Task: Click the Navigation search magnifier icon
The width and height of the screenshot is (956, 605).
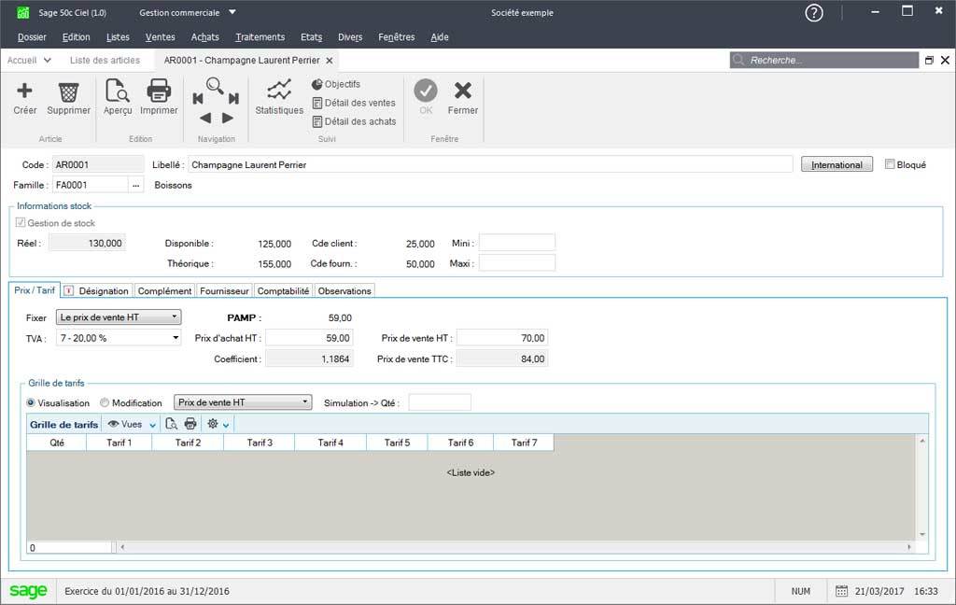Action: click(x=215, y=85)
